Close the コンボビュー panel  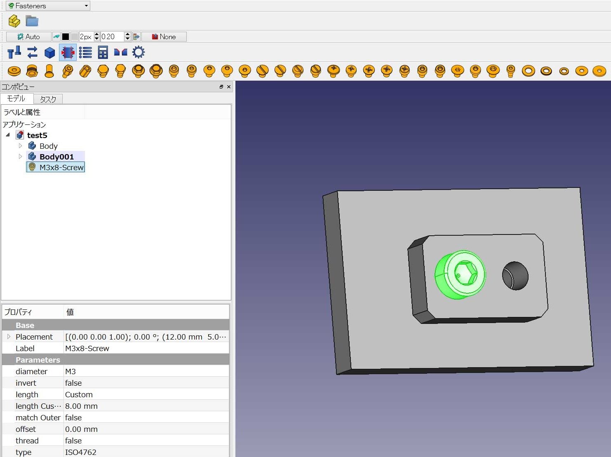[x=229, y=87]
